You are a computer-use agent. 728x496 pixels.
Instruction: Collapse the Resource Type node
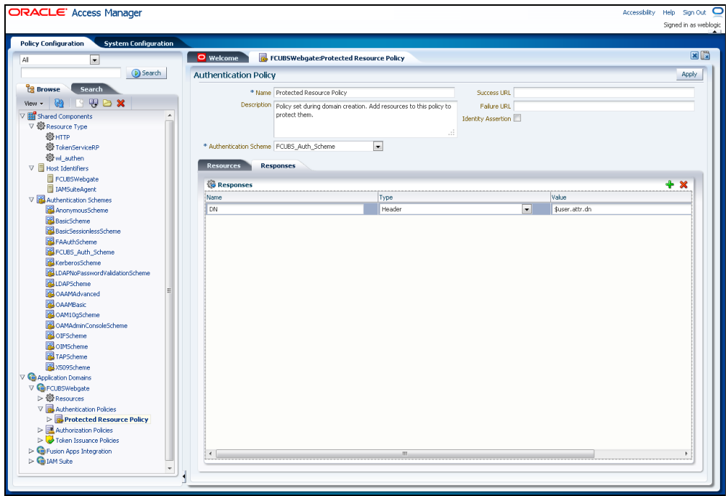coord(31,127)
